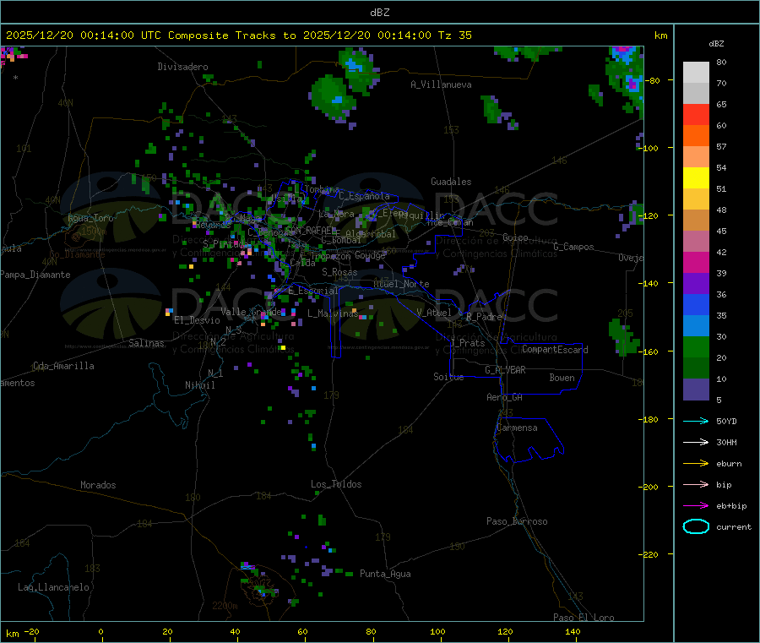The width and height of the screenshot is (760, 643).
Task: Click the 'Salinas' map label
Action: click(146, 343)
